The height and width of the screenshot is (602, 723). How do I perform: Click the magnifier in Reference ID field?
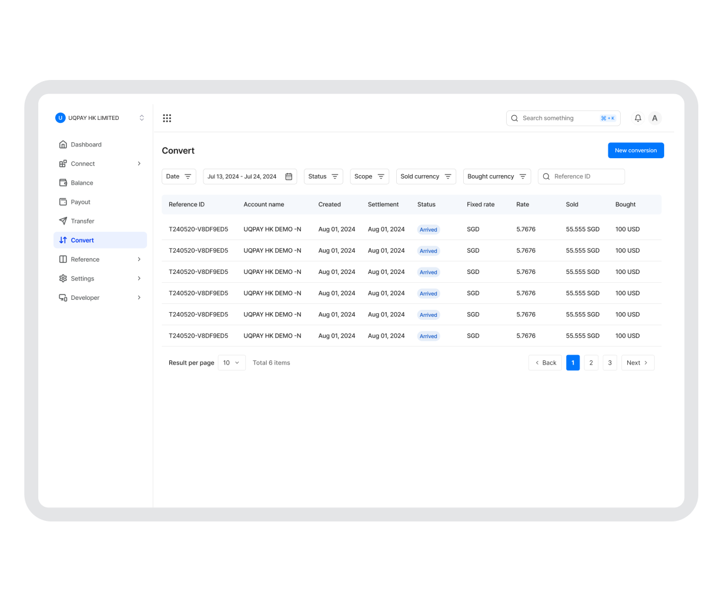546,176
